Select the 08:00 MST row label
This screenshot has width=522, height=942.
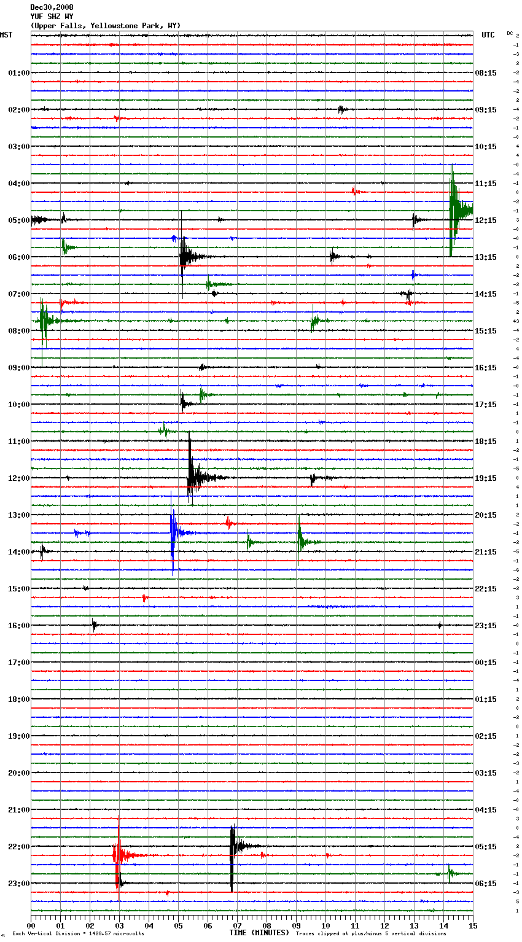point(18,331)
